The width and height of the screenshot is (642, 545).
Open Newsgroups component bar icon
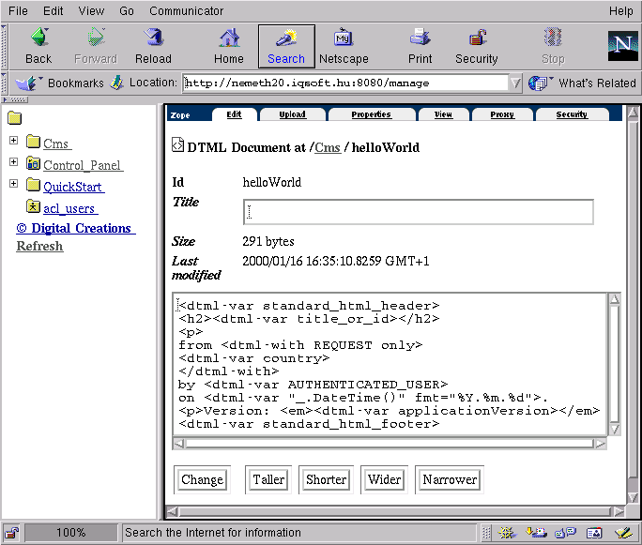tap(565, 532)
